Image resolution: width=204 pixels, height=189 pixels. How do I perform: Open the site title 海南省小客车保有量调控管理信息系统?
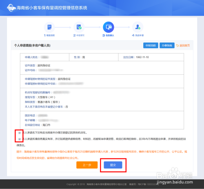[52, 8]
